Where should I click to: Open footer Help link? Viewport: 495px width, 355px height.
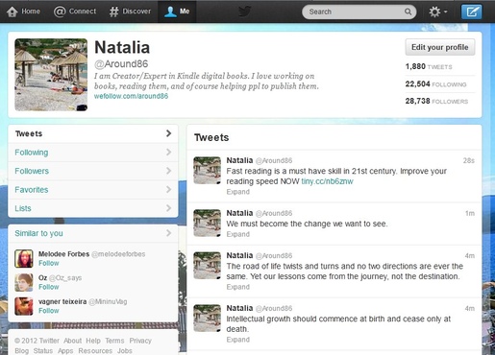(x=93, y=341)
